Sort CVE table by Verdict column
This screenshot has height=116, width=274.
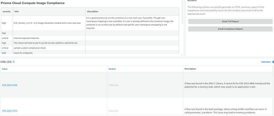112,69
